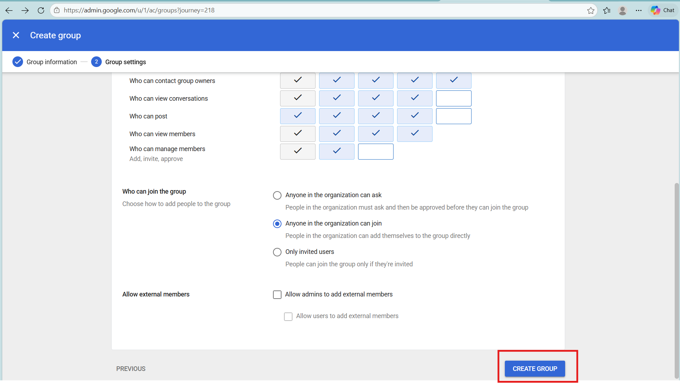Image resolution: width=680 pixels, height=383 pixels.
Task: Toggle fourth checked cell in Who can view conversations
Action: click(414, 98)
